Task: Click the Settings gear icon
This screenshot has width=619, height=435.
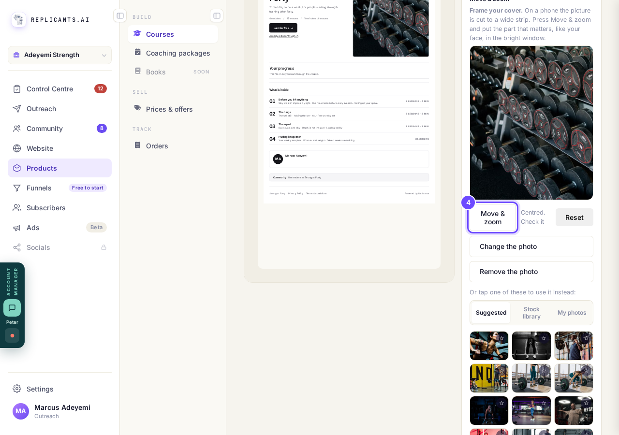Action: (x=17, y=389)
